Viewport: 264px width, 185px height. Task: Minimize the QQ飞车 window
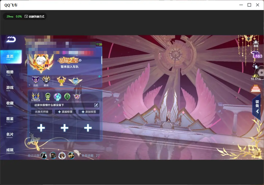tap(241, 5)
